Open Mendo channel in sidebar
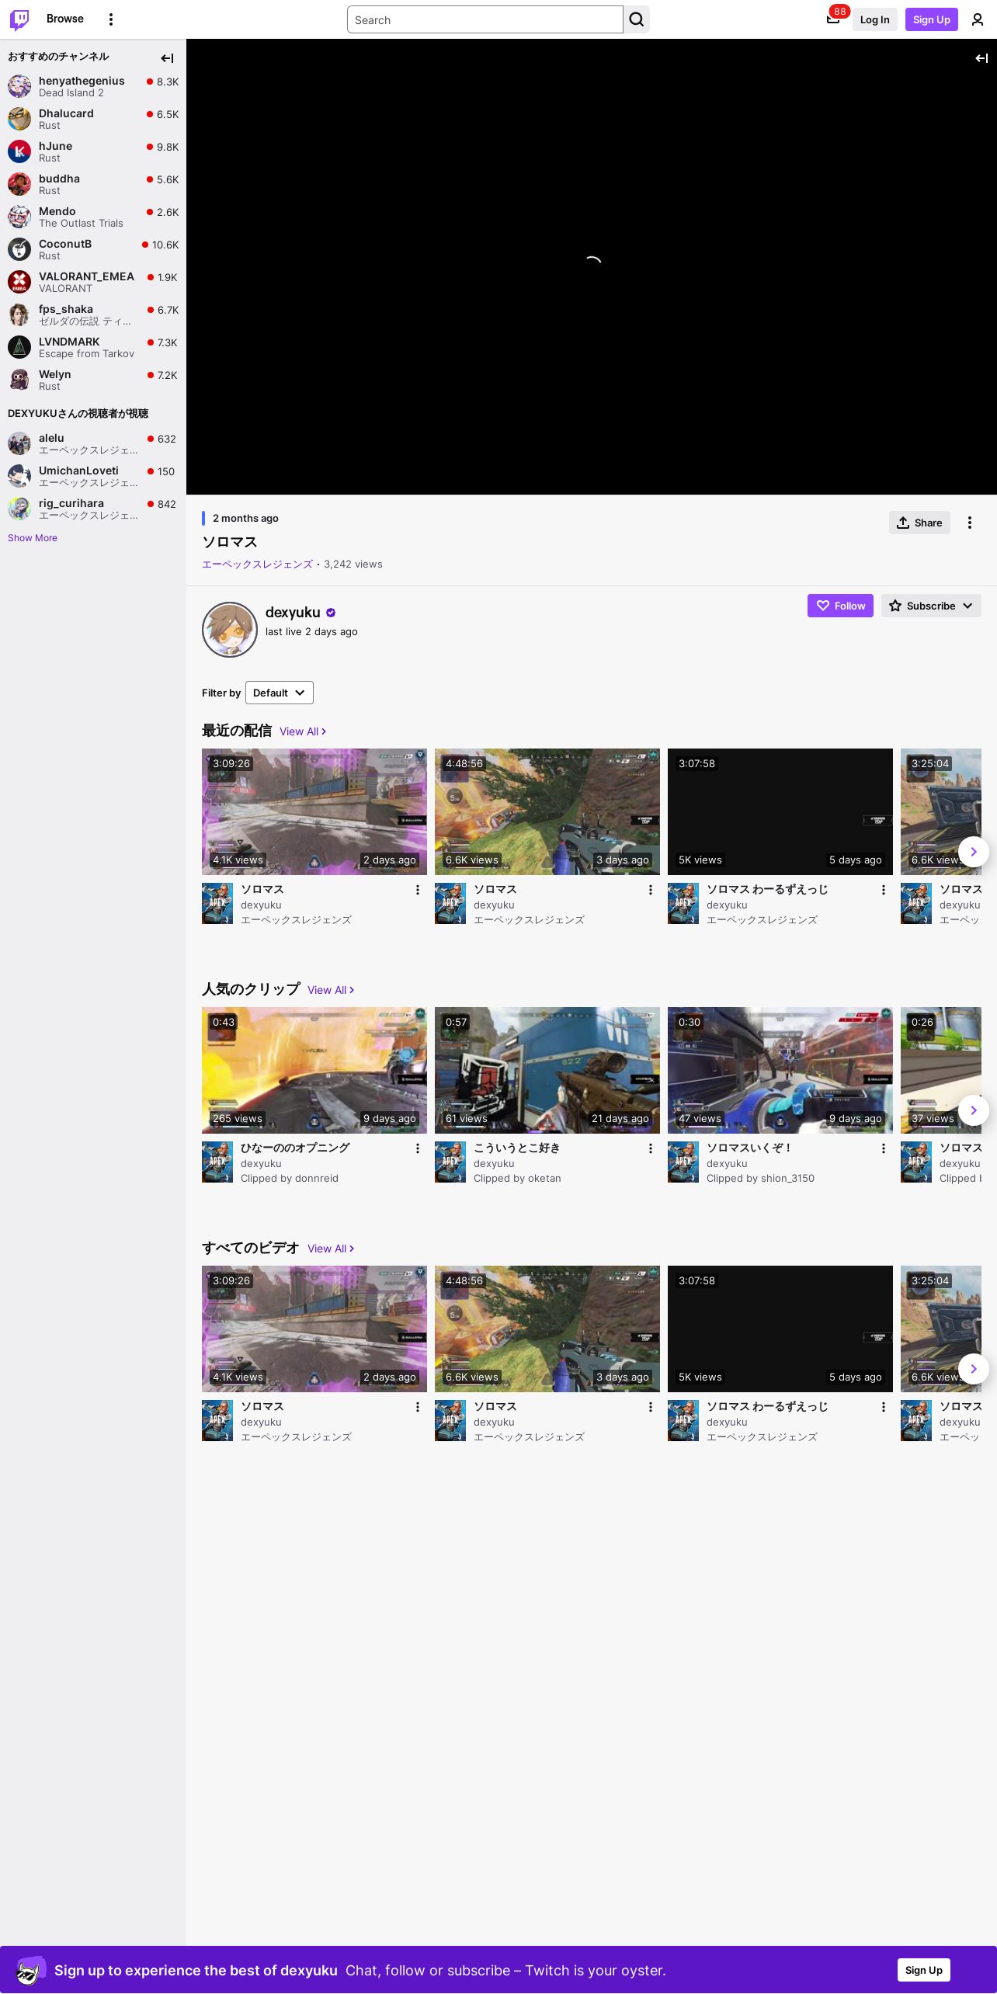This screenshot has width=997, height=1994. pyautogui.click(x=93, y=217)
